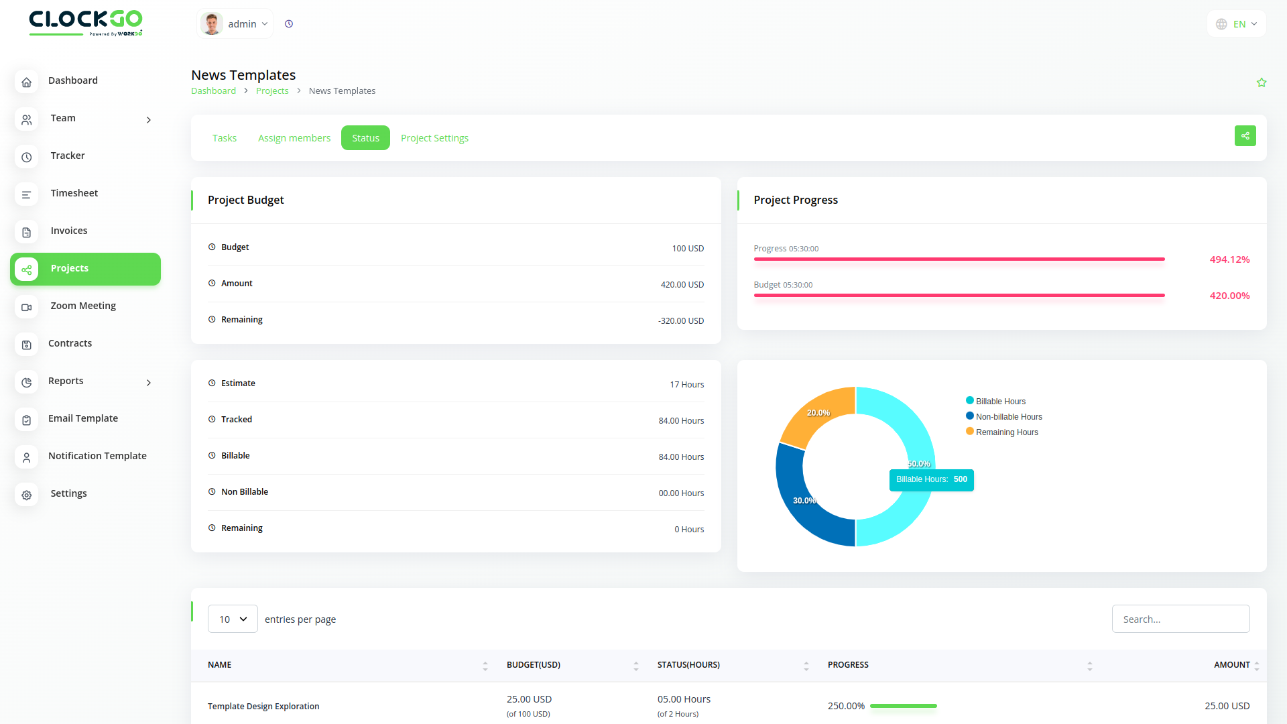Screen dimensions: 1287x724
Task: Click the green share icon button
Action: click(x=1245, y=136)
